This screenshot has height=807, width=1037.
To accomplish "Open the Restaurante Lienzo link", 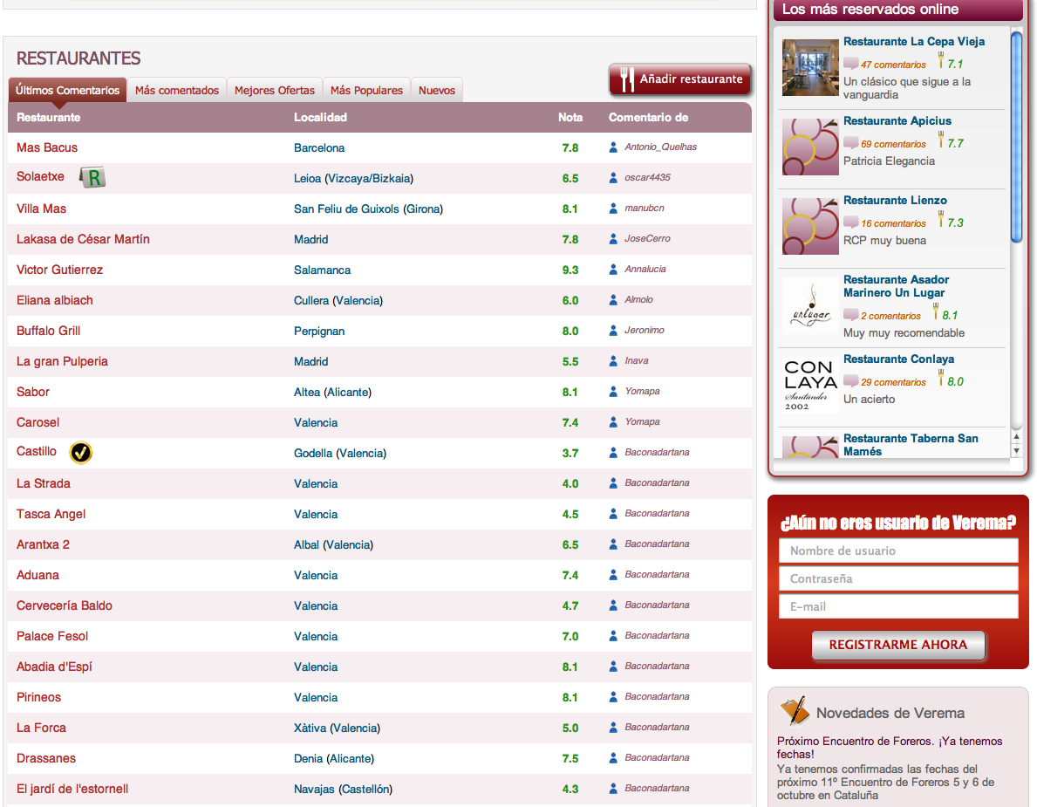I will [x=895, y=201].
